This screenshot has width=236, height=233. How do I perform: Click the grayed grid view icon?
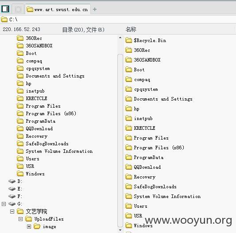(x=18, y=9)
